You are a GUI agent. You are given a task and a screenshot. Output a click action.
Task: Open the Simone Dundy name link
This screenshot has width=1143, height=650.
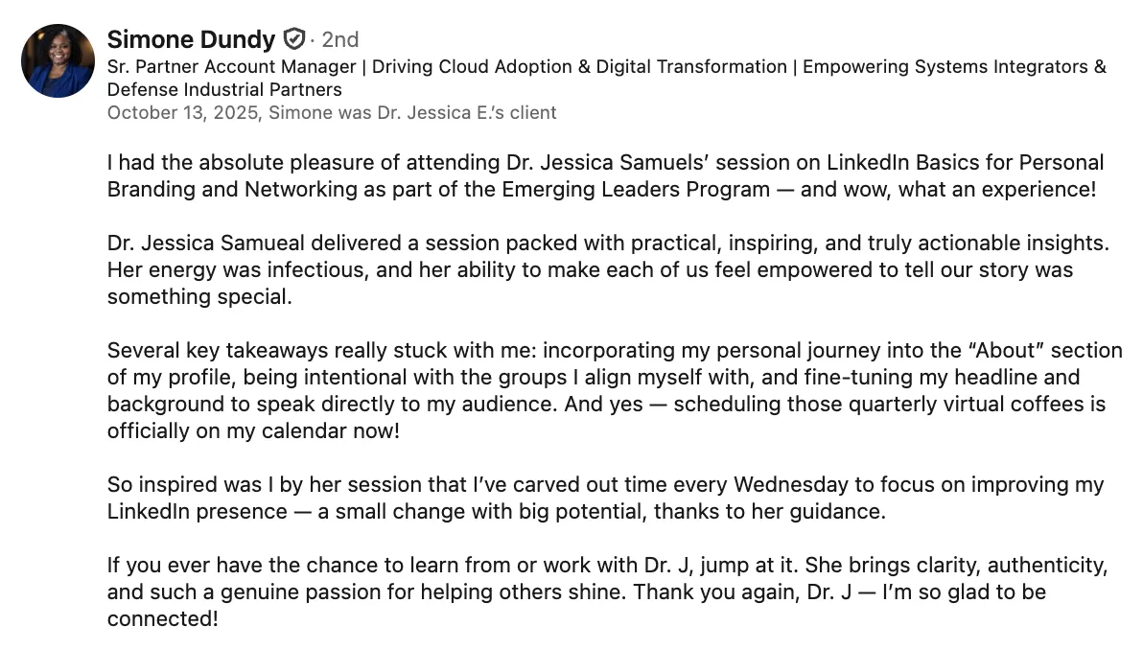(x=191, y=38)
